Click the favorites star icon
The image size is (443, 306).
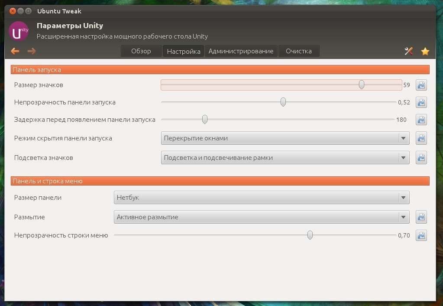(x=425, y=51)
